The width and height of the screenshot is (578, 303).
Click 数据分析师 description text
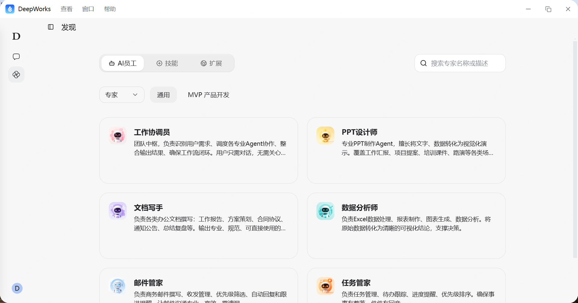416,224
